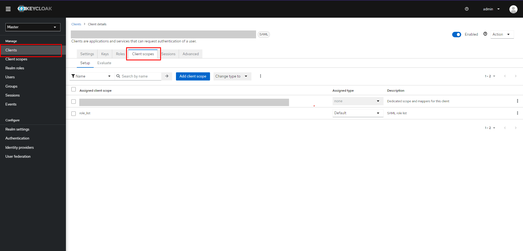The width and height of the screenshot is (523, 251).
Task: Follow the Clients breadcrumb link
Action: pyautogui.click(x=76, y=24)
